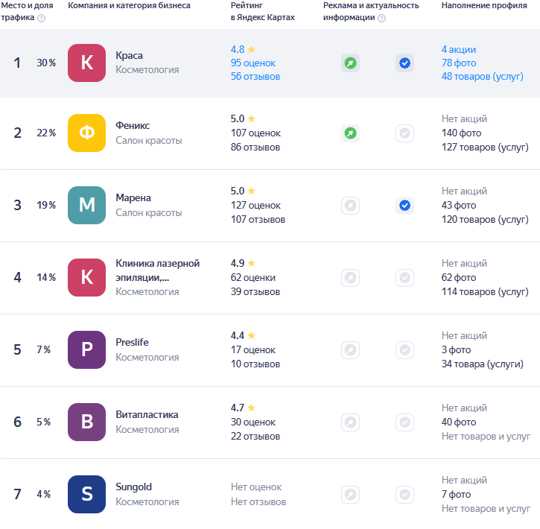Click the green advertising icon for Феникс

(351, 133)
